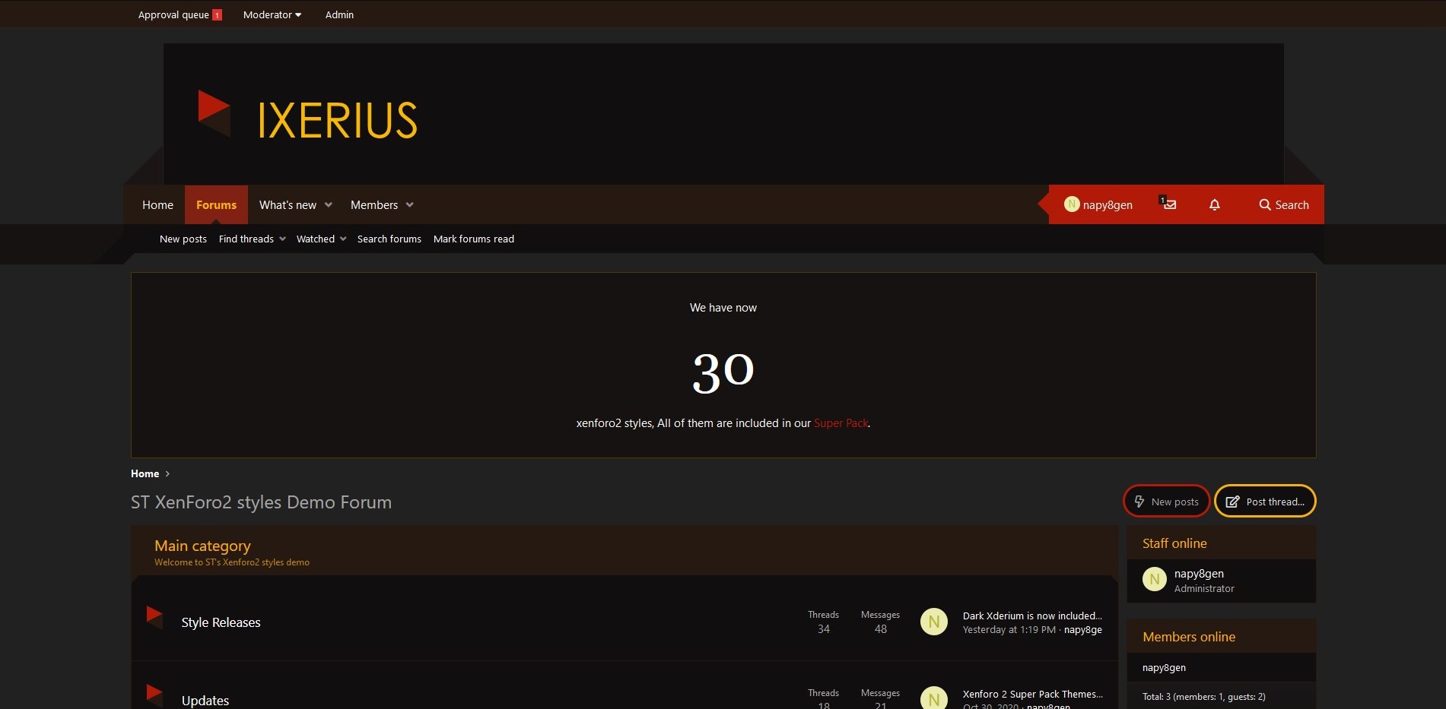Open the What's new tab
Image resolution: width=1446 pixels, height=709 pixels.
(x=288, y=205)
